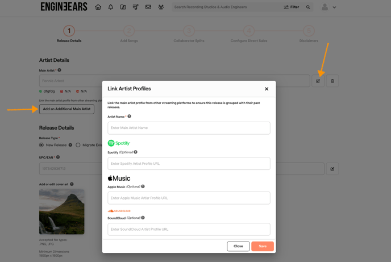Screen dimensions: 391x262
Task: Open the music playlist icon in navbar
Action: (135, 7)
